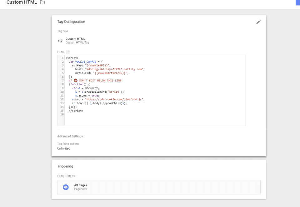This screenshot has height=207, width=300.
Task: Click the folder icon beside the Custom HTML title
Action: (42, 2)
